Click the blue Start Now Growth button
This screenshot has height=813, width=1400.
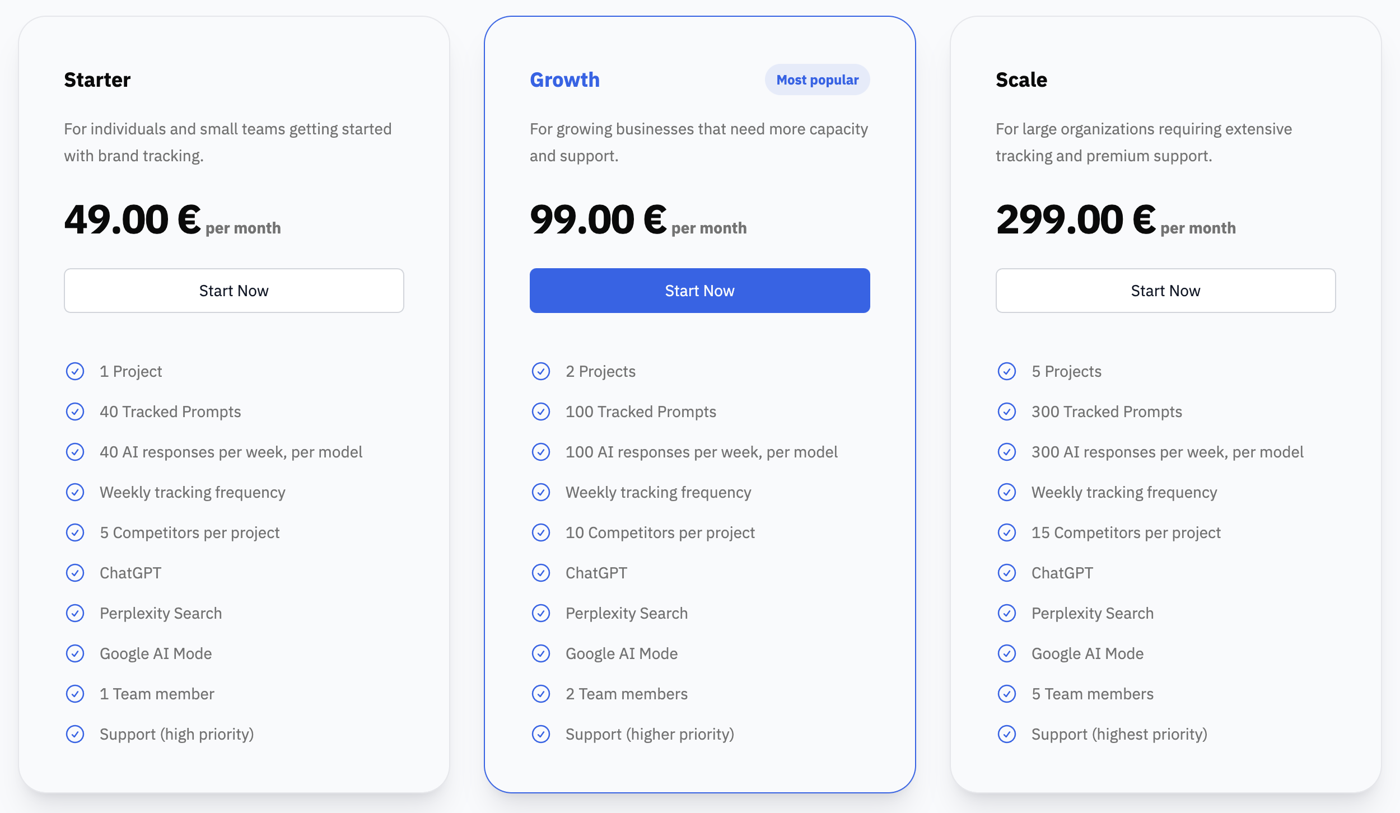pyautogui.click(x=700, y=291)
